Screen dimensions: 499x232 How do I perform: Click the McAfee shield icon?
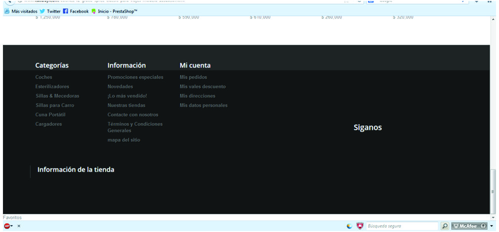click(x=359, y=226)
